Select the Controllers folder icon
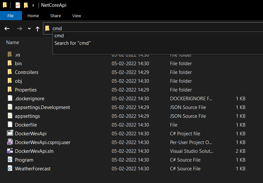 tap(9, 72)
